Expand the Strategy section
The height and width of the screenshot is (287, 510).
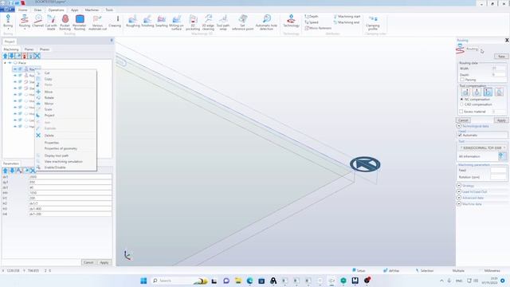pos(459,186)
